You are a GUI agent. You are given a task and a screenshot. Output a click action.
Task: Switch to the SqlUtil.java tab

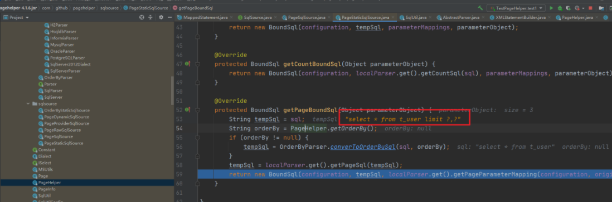[414, 18]
